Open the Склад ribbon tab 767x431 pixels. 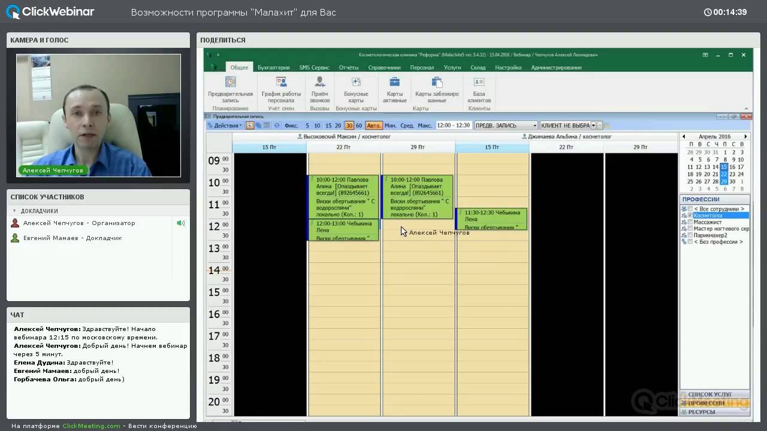[x=478, y=68]
